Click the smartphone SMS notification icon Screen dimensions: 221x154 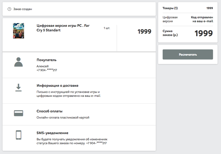point(18,135)
